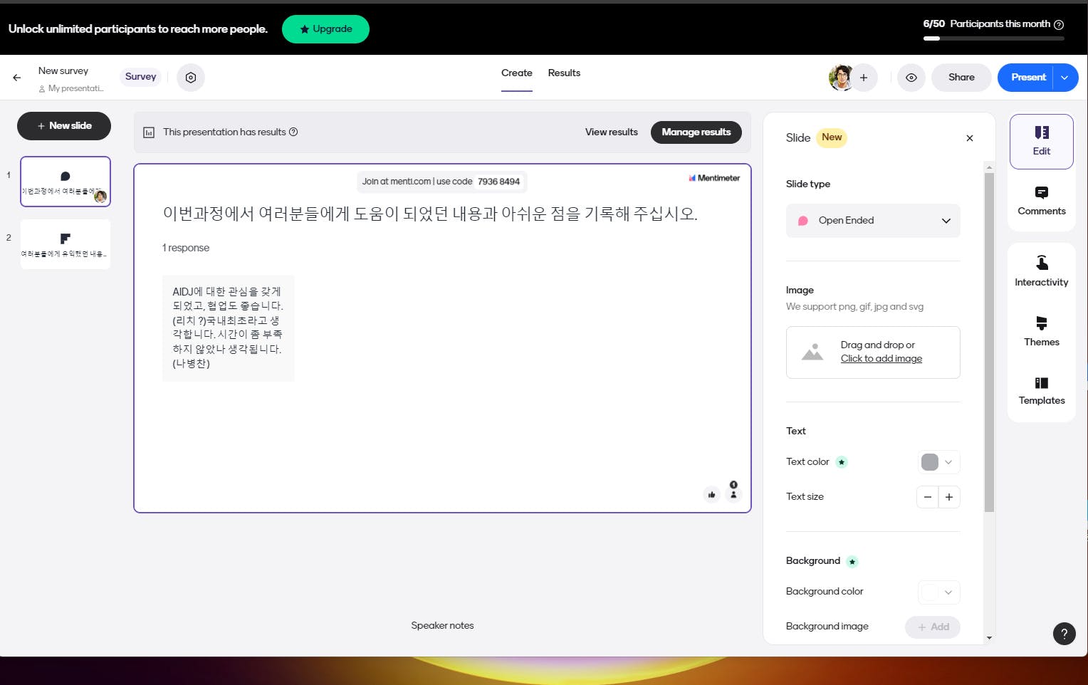Viewport: 1088px width, 685px height.
Task: Open the Interactivity panel
Action: [1042, 271]
